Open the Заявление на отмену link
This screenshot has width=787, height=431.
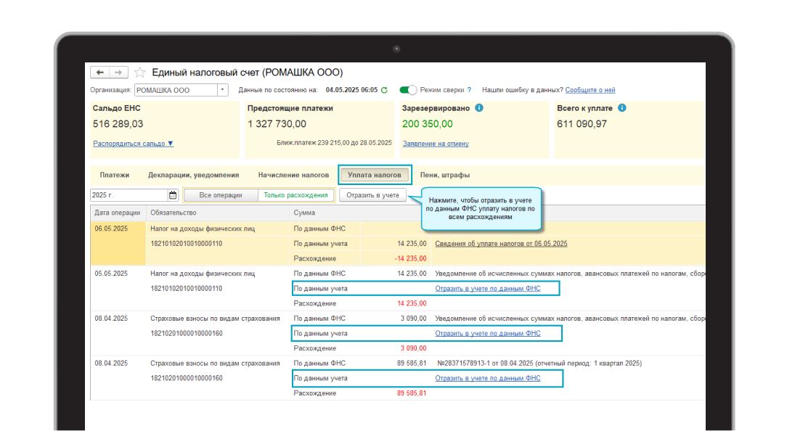(436, 144)
